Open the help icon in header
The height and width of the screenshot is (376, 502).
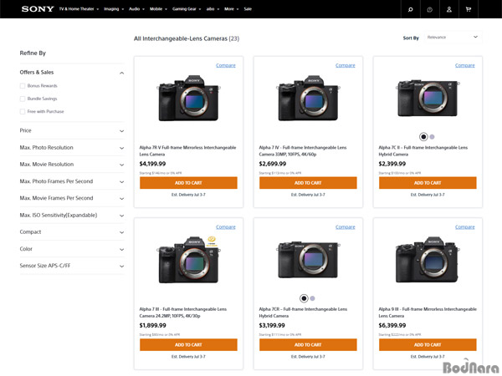[x=430, y=9]
